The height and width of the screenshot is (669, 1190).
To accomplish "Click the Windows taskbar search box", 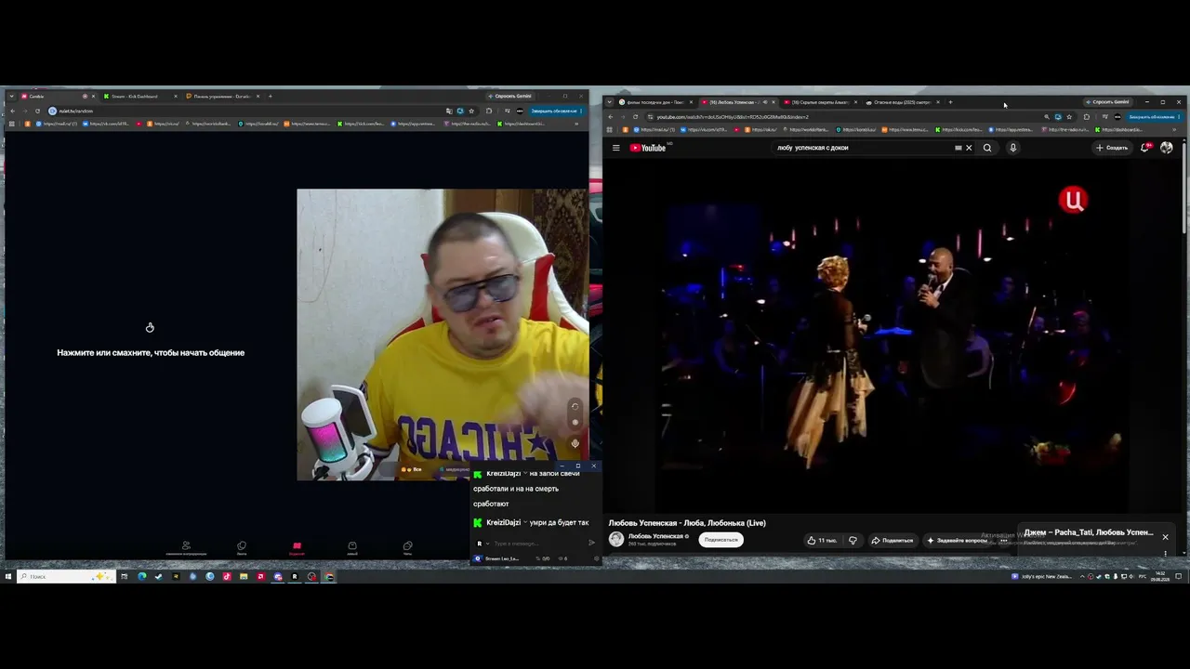I will [x=66, y=576].
